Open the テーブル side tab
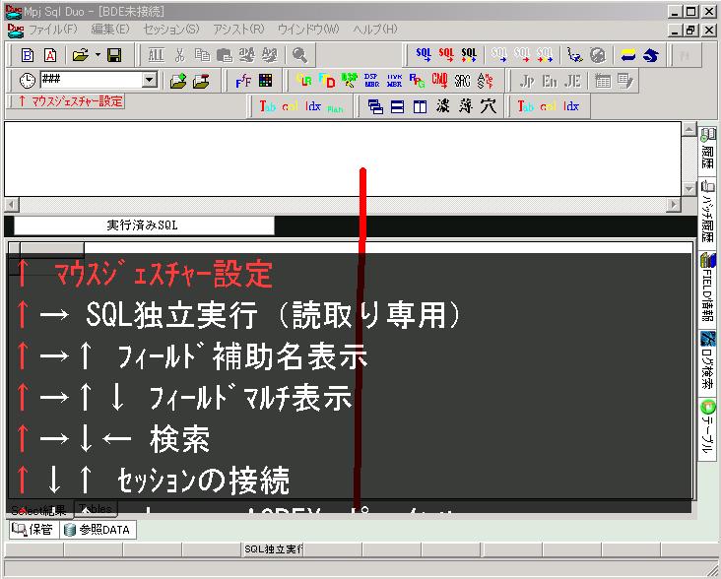Viewport: 721px width, 579px height. (707, 427)
